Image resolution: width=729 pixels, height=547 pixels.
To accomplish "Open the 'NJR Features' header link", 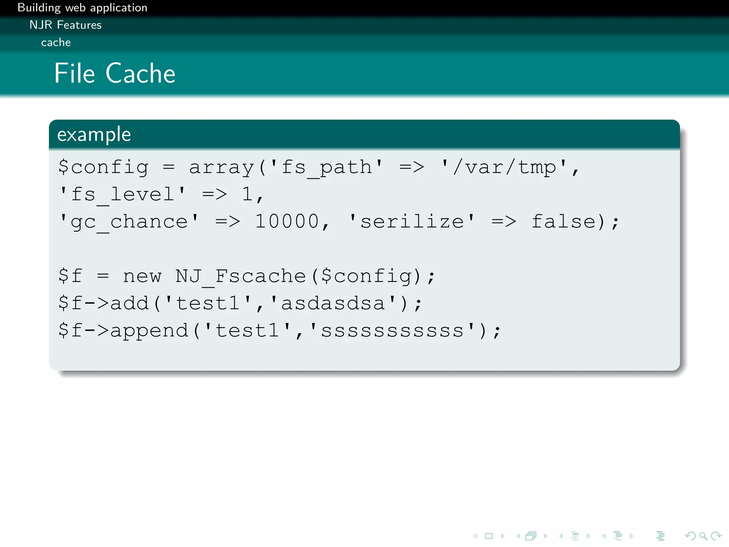I will [65, 25].
